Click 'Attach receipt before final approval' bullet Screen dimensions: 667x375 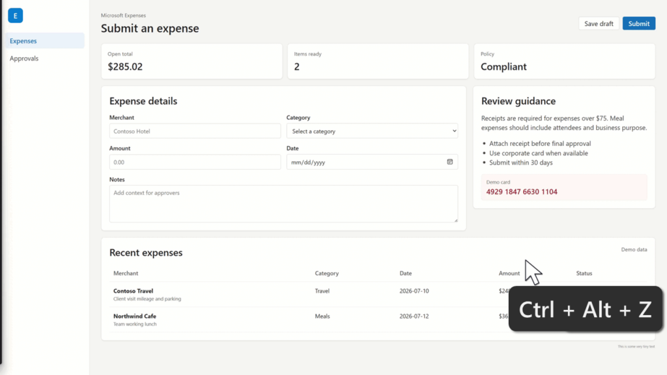point(540,144)
